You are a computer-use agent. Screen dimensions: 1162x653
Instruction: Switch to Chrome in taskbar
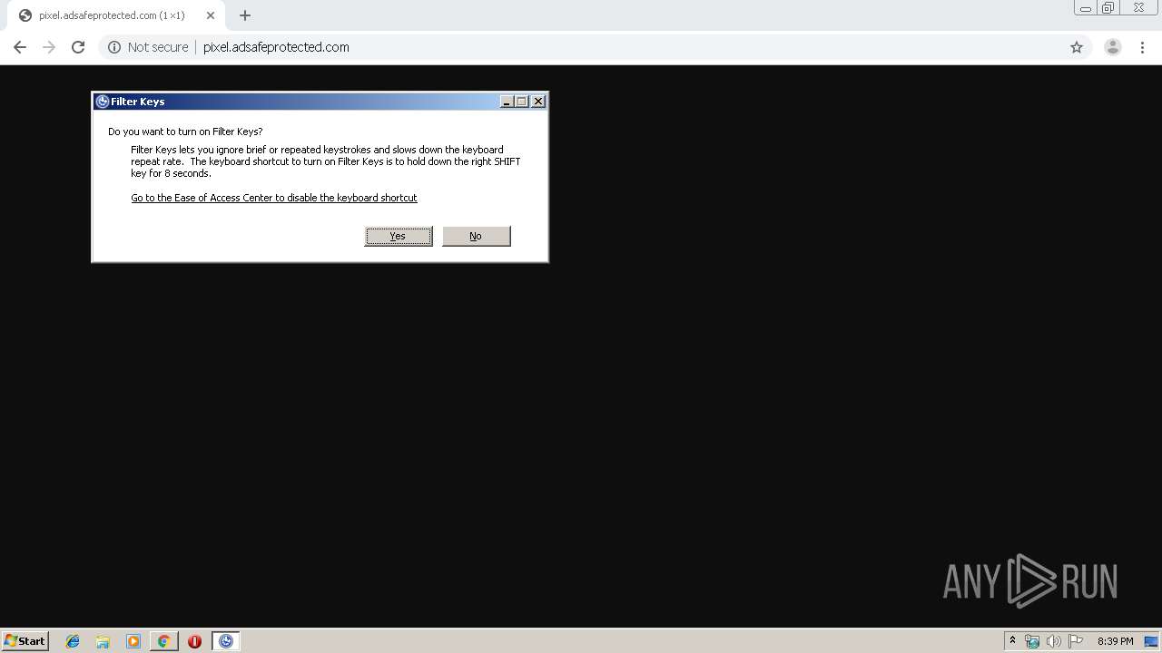click(x=163, y=641)
